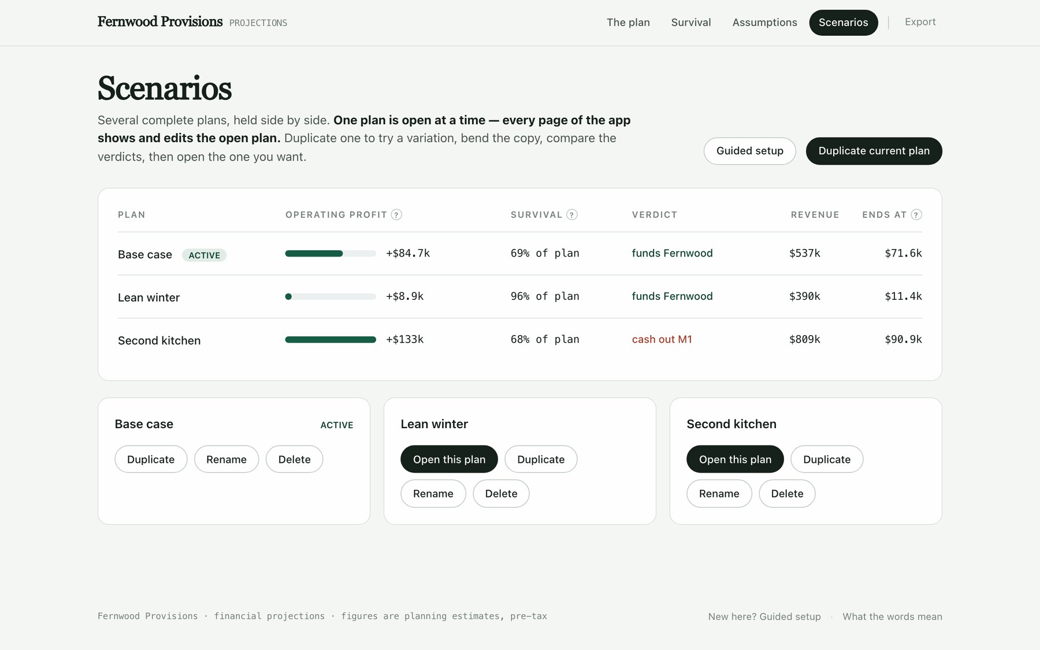Click the +$133k profit value
This screenshot has height=650, width=1040.
click(x=404, y=339)
